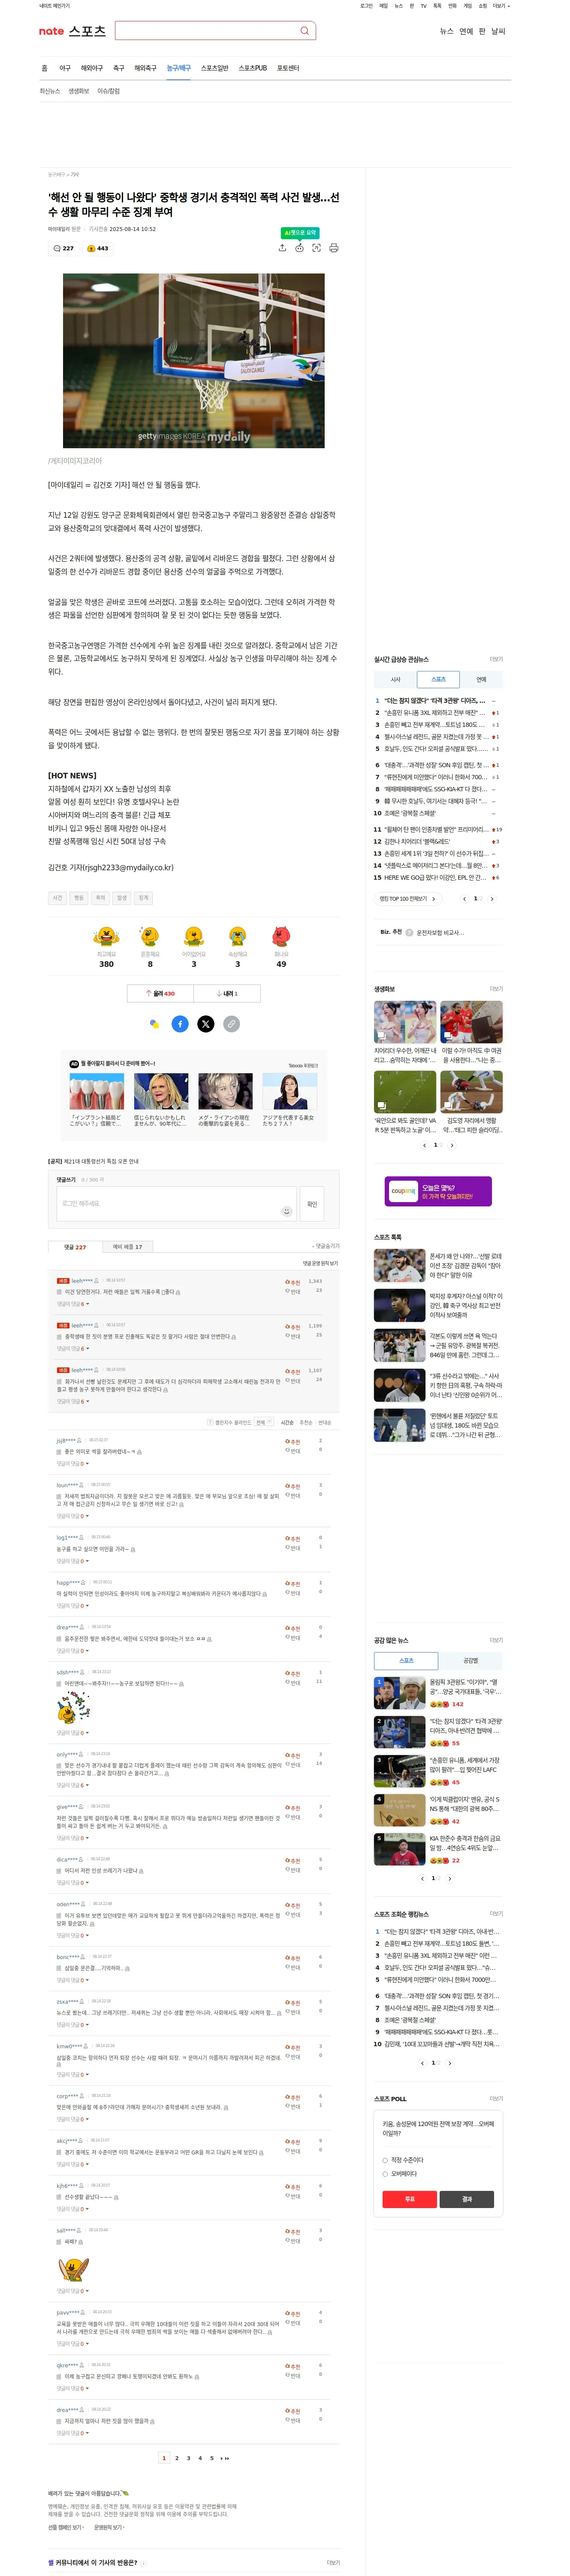
Task: Click the 올려 430 upvote button
Action: click(x=161, y=993)
